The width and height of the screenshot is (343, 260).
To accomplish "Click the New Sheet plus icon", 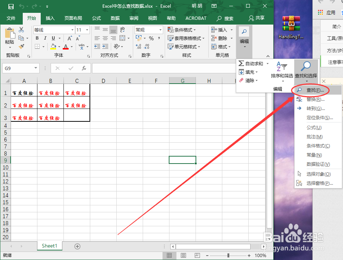I will (77, 246).
